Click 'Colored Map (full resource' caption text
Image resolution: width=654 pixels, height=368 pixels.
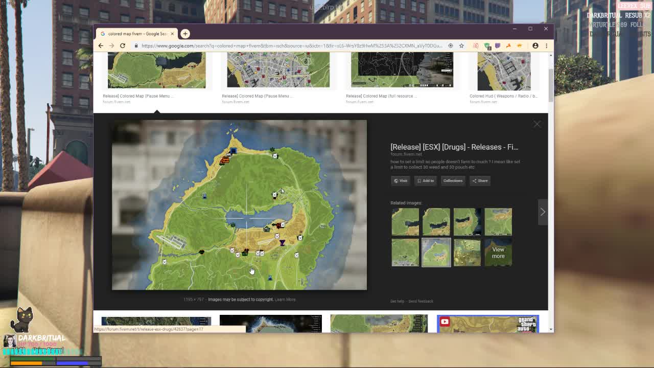click(381, 96)
